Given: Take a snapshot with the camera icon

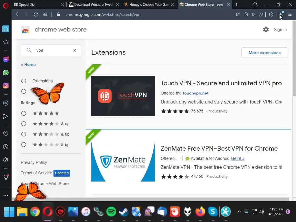Looking at the screenshot, I should pyautogui.click(x=246, y=14).
